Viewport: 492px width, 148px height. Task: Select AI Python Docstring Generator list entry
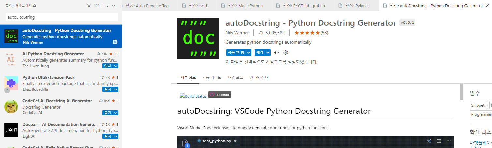pos(61,60)
